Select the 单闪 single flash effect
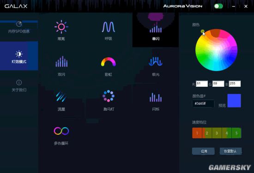The image size is (254, 173). coord(156,30)
